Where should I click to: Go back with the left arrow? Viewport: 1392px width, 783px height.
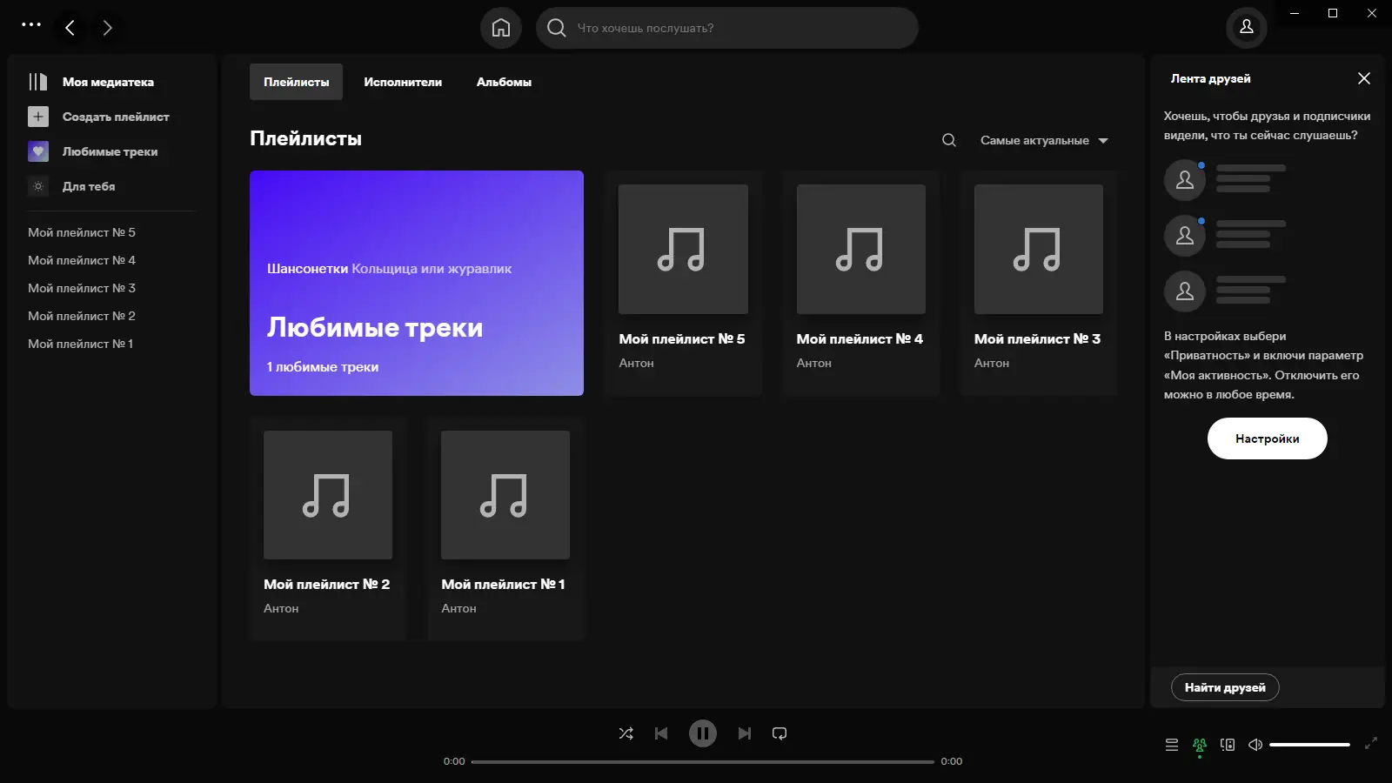click(x=70, y=28)
